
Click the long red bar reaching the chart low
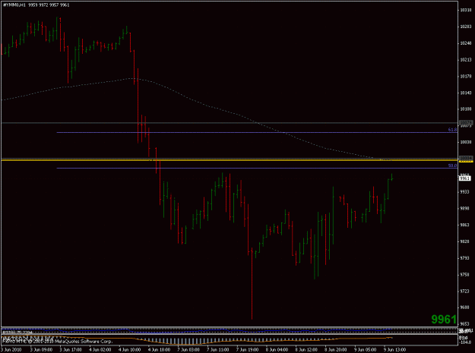click(x=252, y=283)
